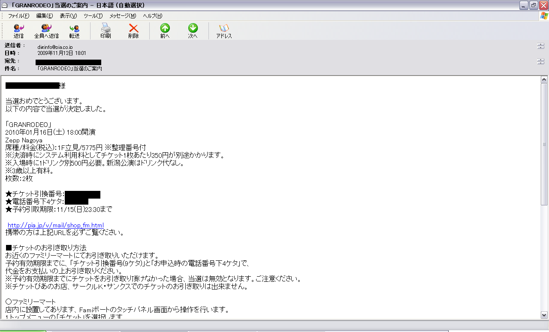Click the line starting '店内に設置してあります'

(118, 310)
